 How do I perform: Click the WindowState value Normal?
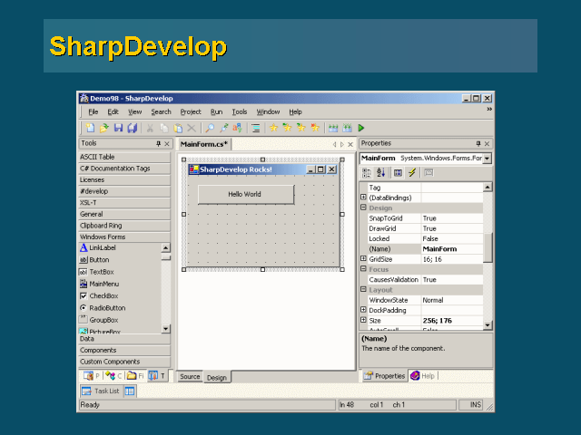click(452, 300)
